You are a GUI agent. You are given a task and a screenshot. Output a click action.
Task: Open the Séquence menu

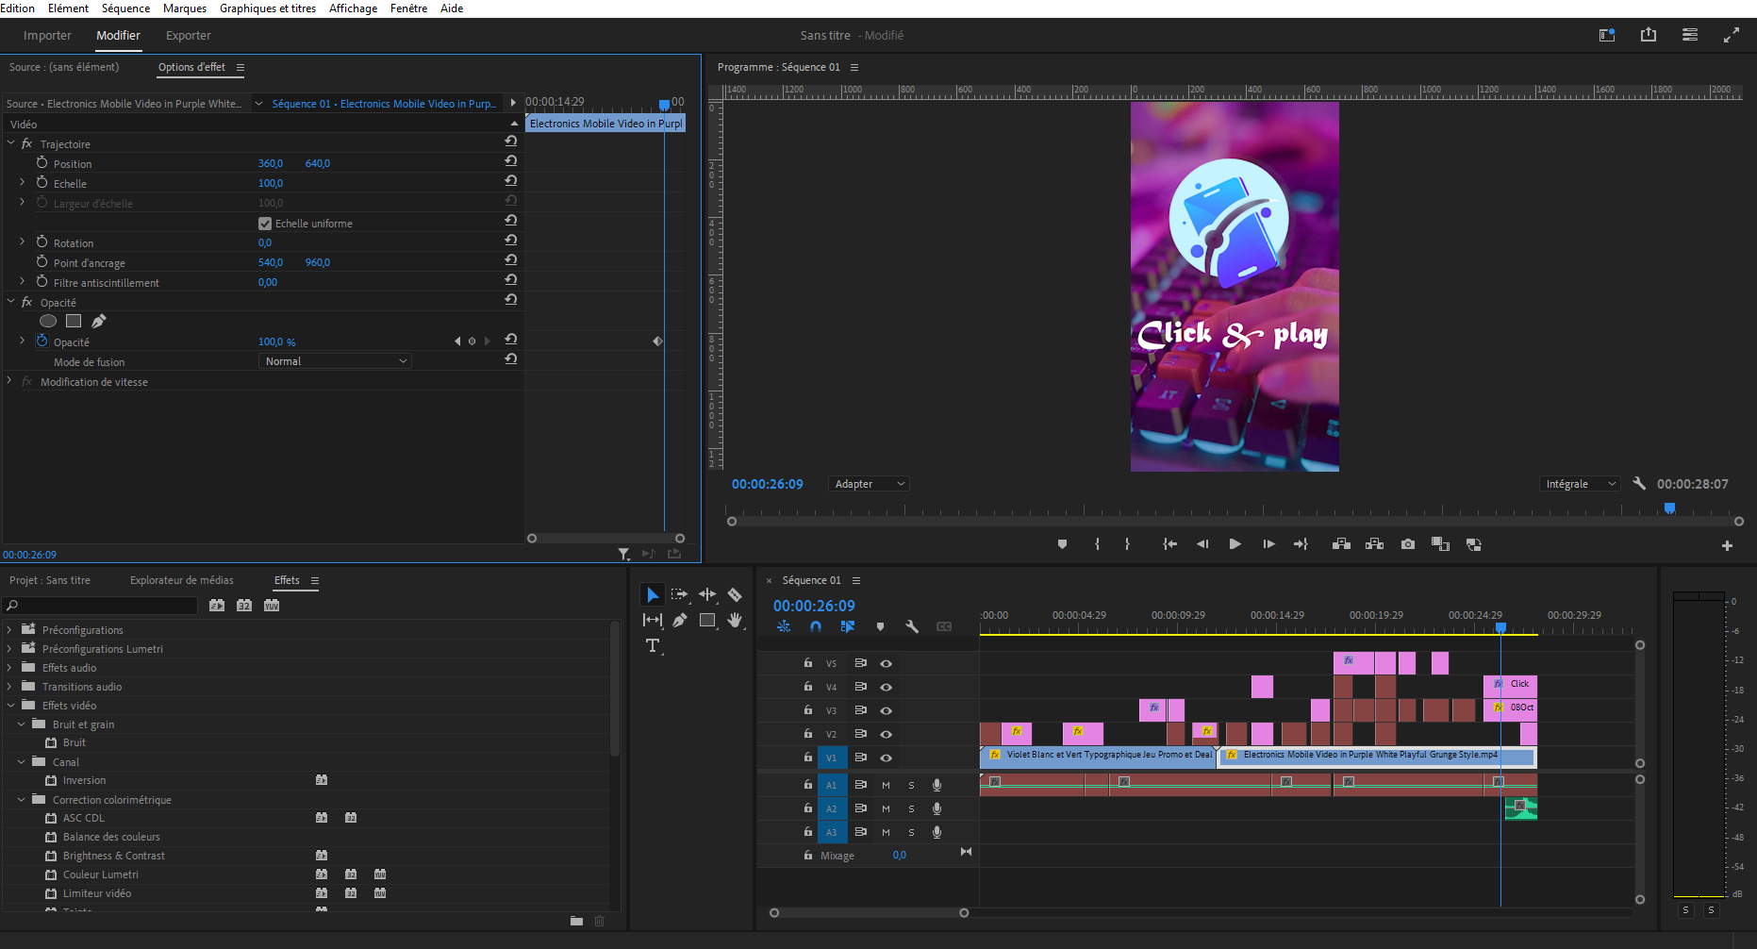point(125,8)
